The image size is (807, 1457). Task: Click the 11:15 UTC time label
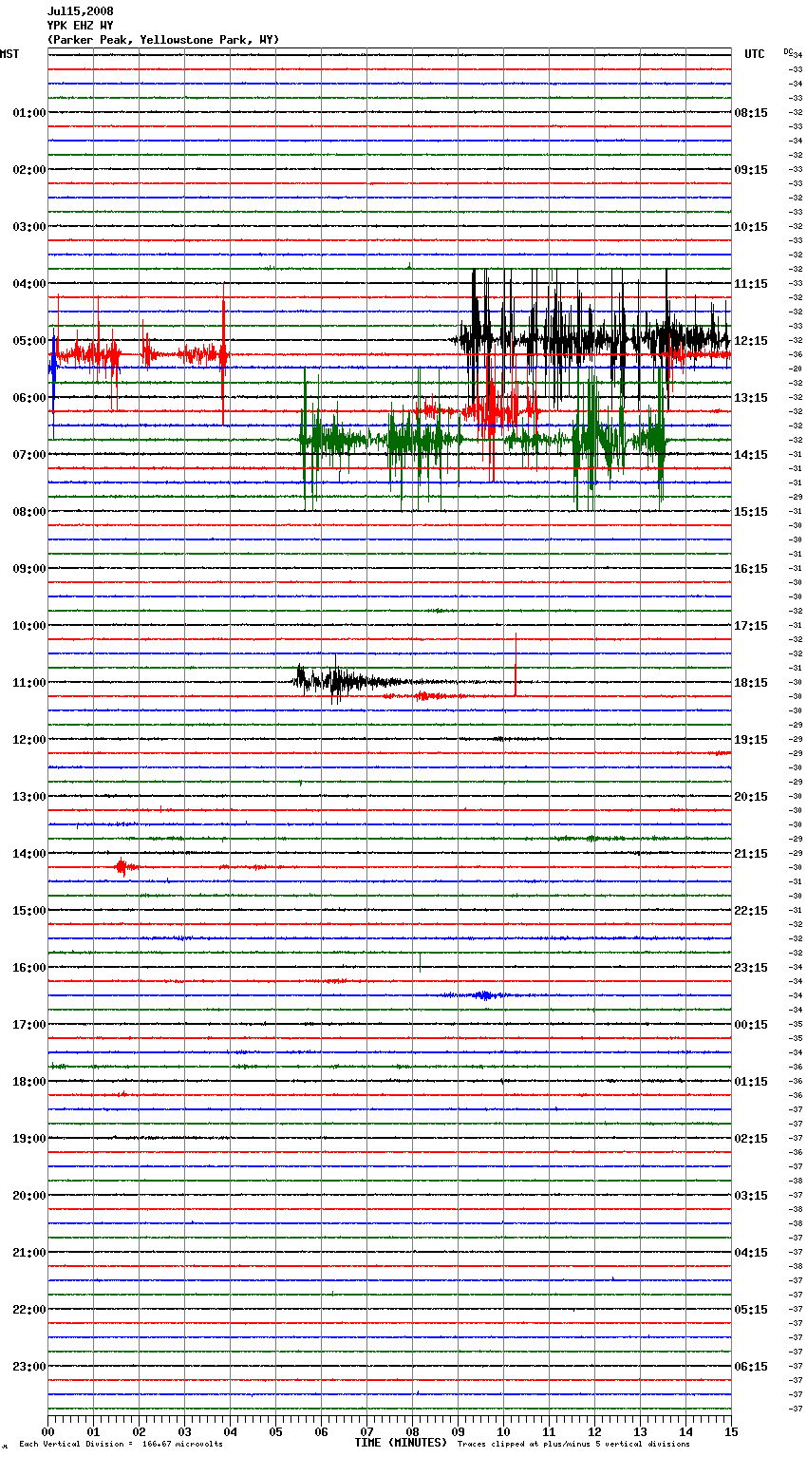tap(751, 284)
